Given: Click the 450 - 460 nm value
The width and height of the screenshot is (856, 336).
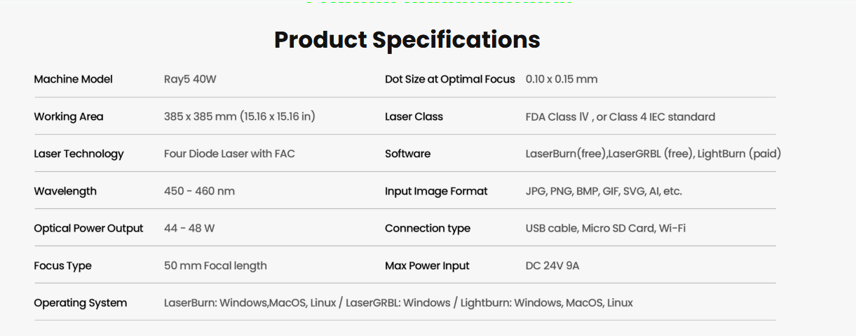Looking at the screenshot, I should click(199, 191).
